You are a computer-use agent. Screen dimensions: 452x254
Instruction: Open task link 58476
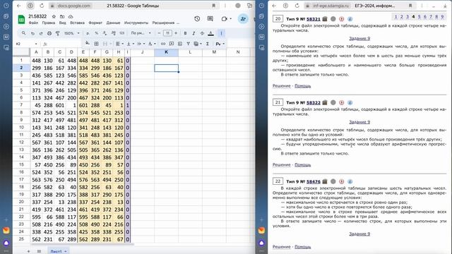pyautogui.click(x=314, y=181)
